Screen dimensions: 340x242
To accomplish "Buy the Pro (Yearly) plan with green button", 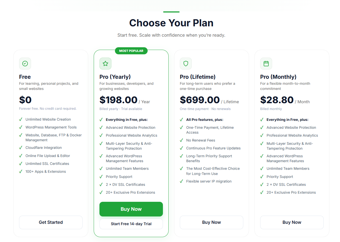I will [x=131, y=209].
